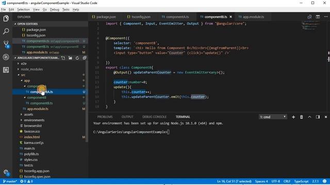
Task: Click the feedback smiley in status bar
Action: coord(325,181)
